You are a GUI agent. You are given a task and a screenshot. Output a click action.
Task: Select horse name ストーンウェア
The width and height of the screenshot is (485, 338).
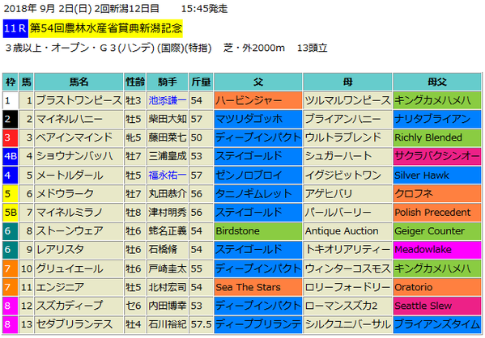point(70,230)
